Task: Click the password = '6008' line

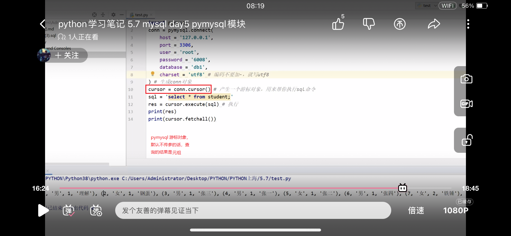Action: [x=185, y=60]
